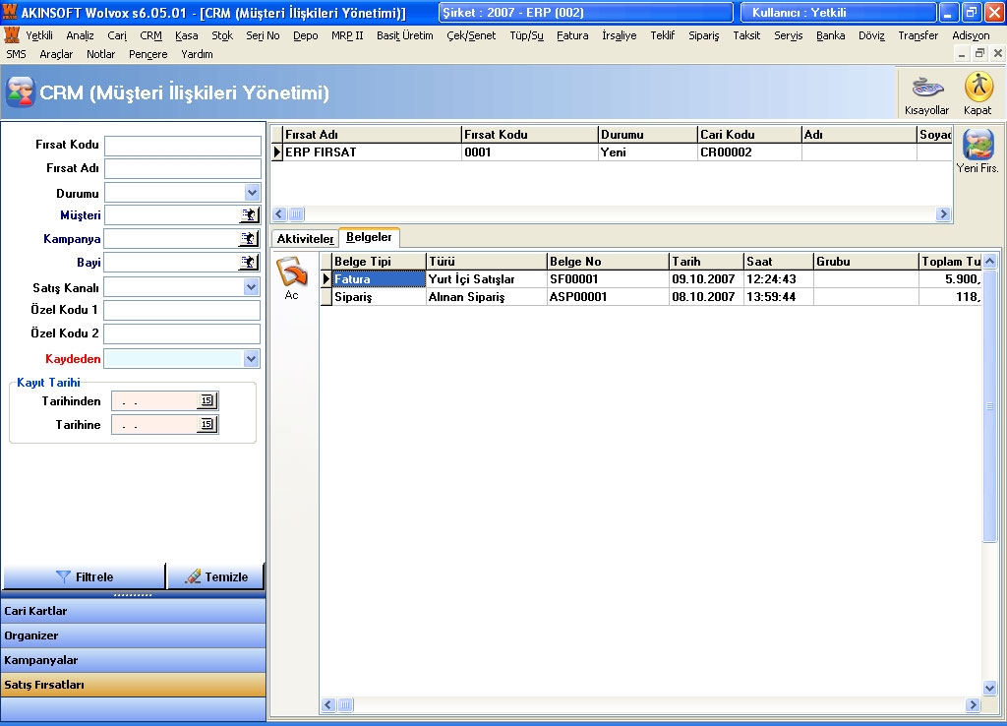
Task: Click the Belge No column header
Action: click(x=608, y=262)
